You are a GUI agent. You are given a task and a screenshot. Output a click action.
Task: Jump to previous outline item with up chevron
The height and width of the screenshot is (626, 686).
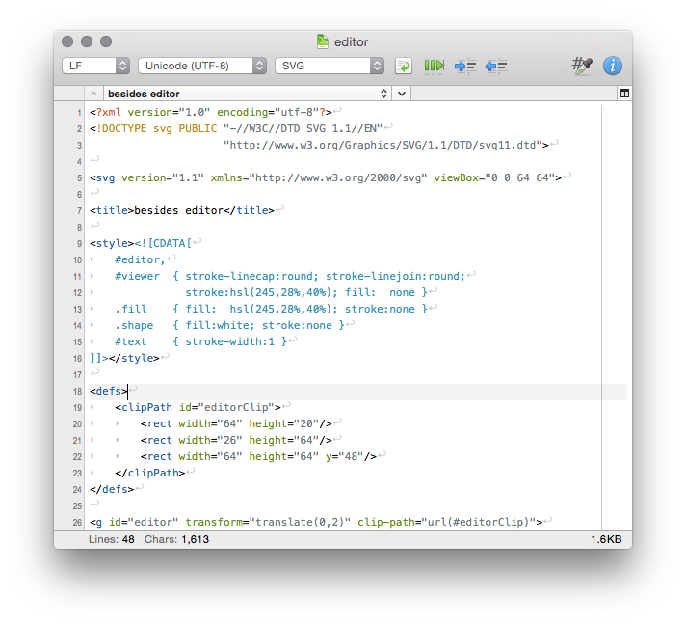coord(93,94)
